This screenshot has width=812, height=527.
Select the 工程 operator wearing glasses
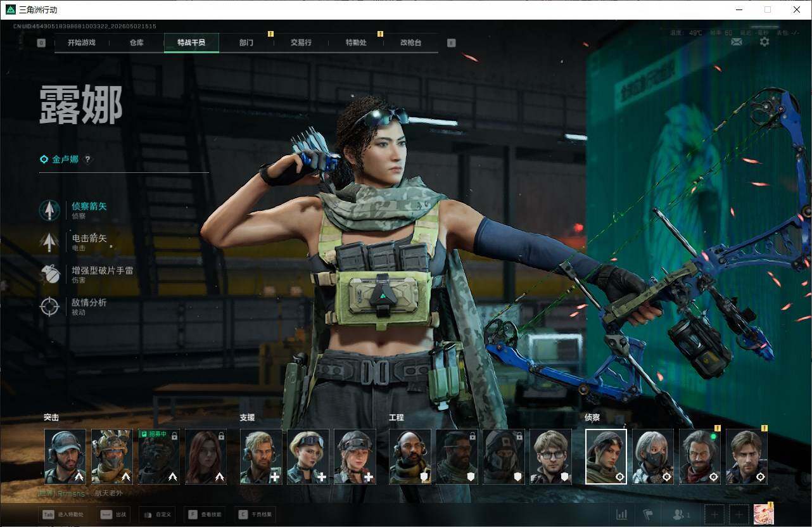pos(551,457)
